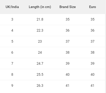Select the UK/India column header
This screenshot has width=106, height=93.
[12, 7]
